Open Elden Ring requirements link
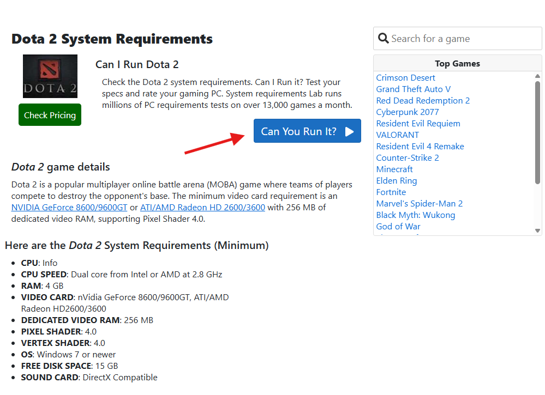 point(396,181)
